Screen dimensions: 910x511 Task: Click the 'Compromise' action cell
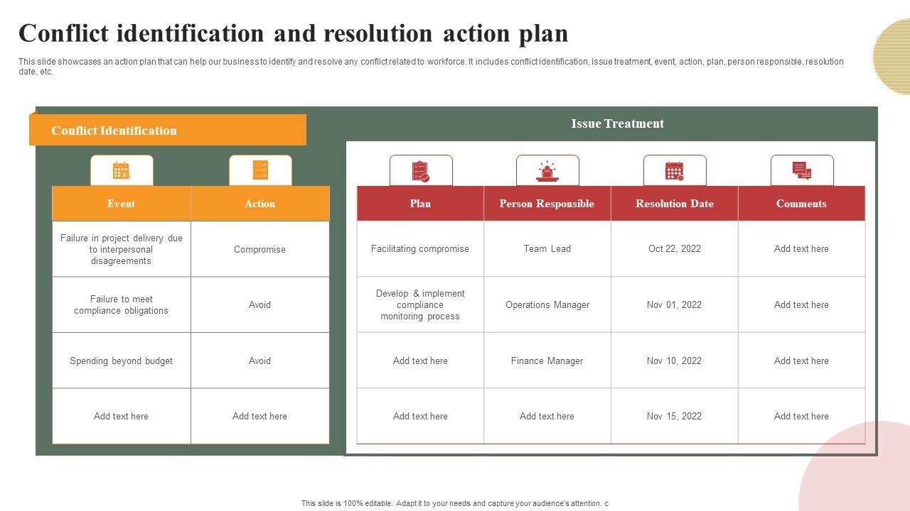pos(260,249)
